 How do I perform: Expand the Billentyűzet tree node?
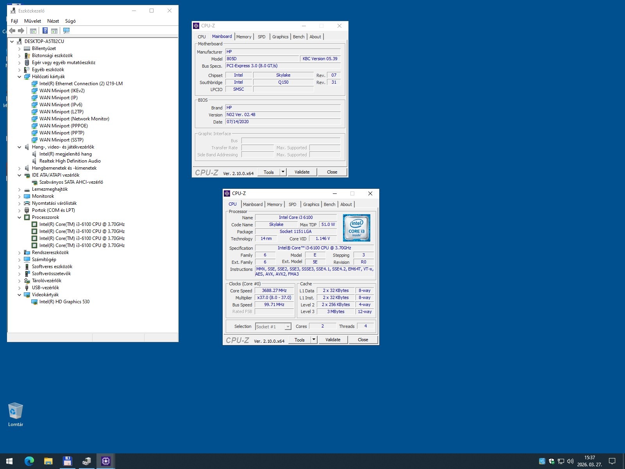pyautogui.click(x=20, y=49)
